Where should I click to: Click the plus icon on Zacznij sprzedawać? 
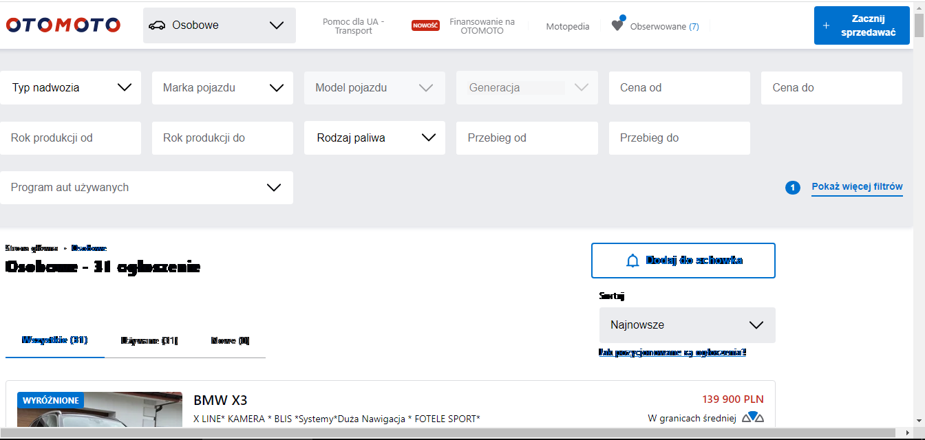(826, 26)
